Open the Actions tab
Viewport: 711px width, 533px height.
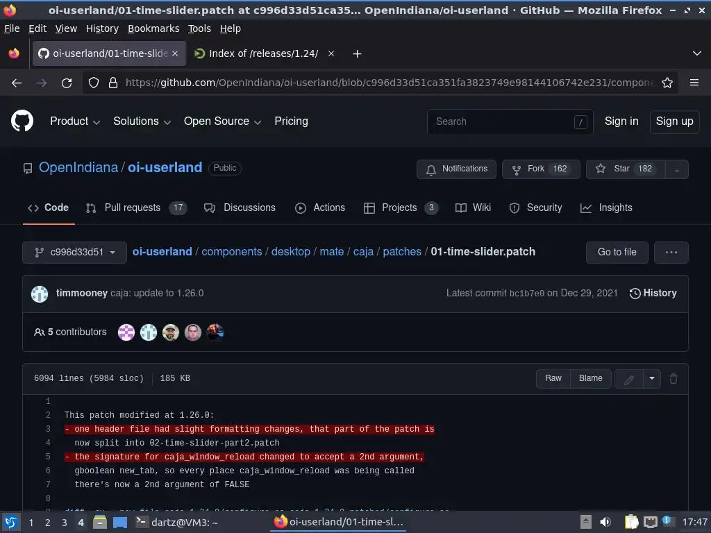click(x=319, y=208)
